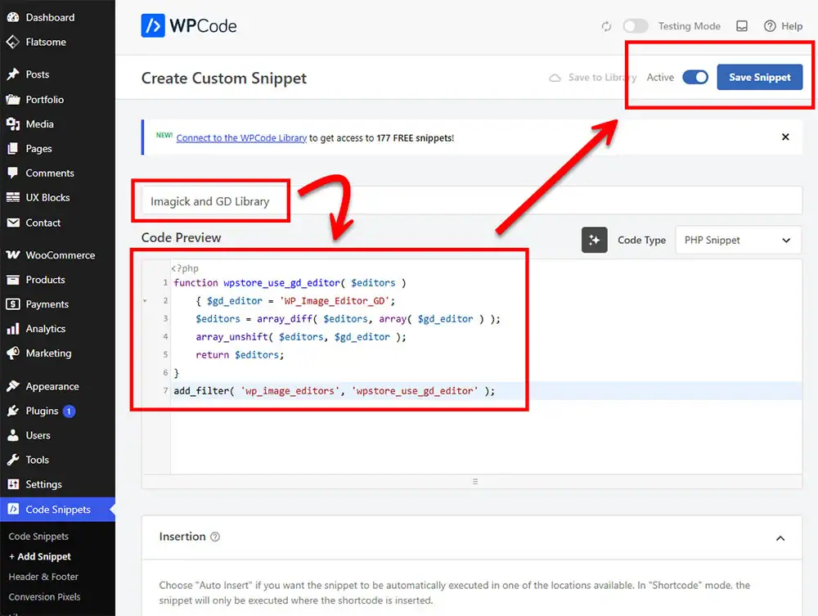The height and width of the screenshot is (616, 818).
Task: Open Code Snippets menu item
Action: point(57,510)
